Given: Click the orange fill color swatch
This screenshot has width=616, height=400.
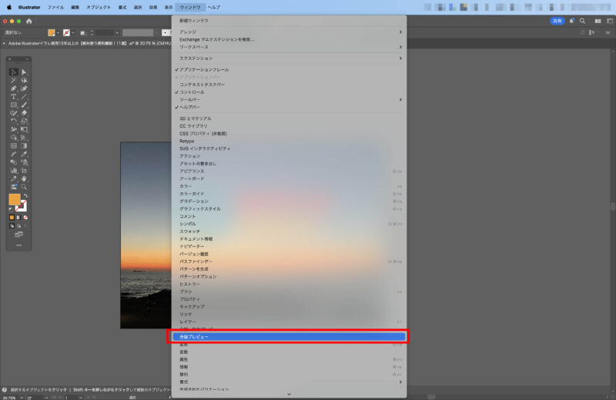Looking at the screenshot, I should click(x=14, y=200).
